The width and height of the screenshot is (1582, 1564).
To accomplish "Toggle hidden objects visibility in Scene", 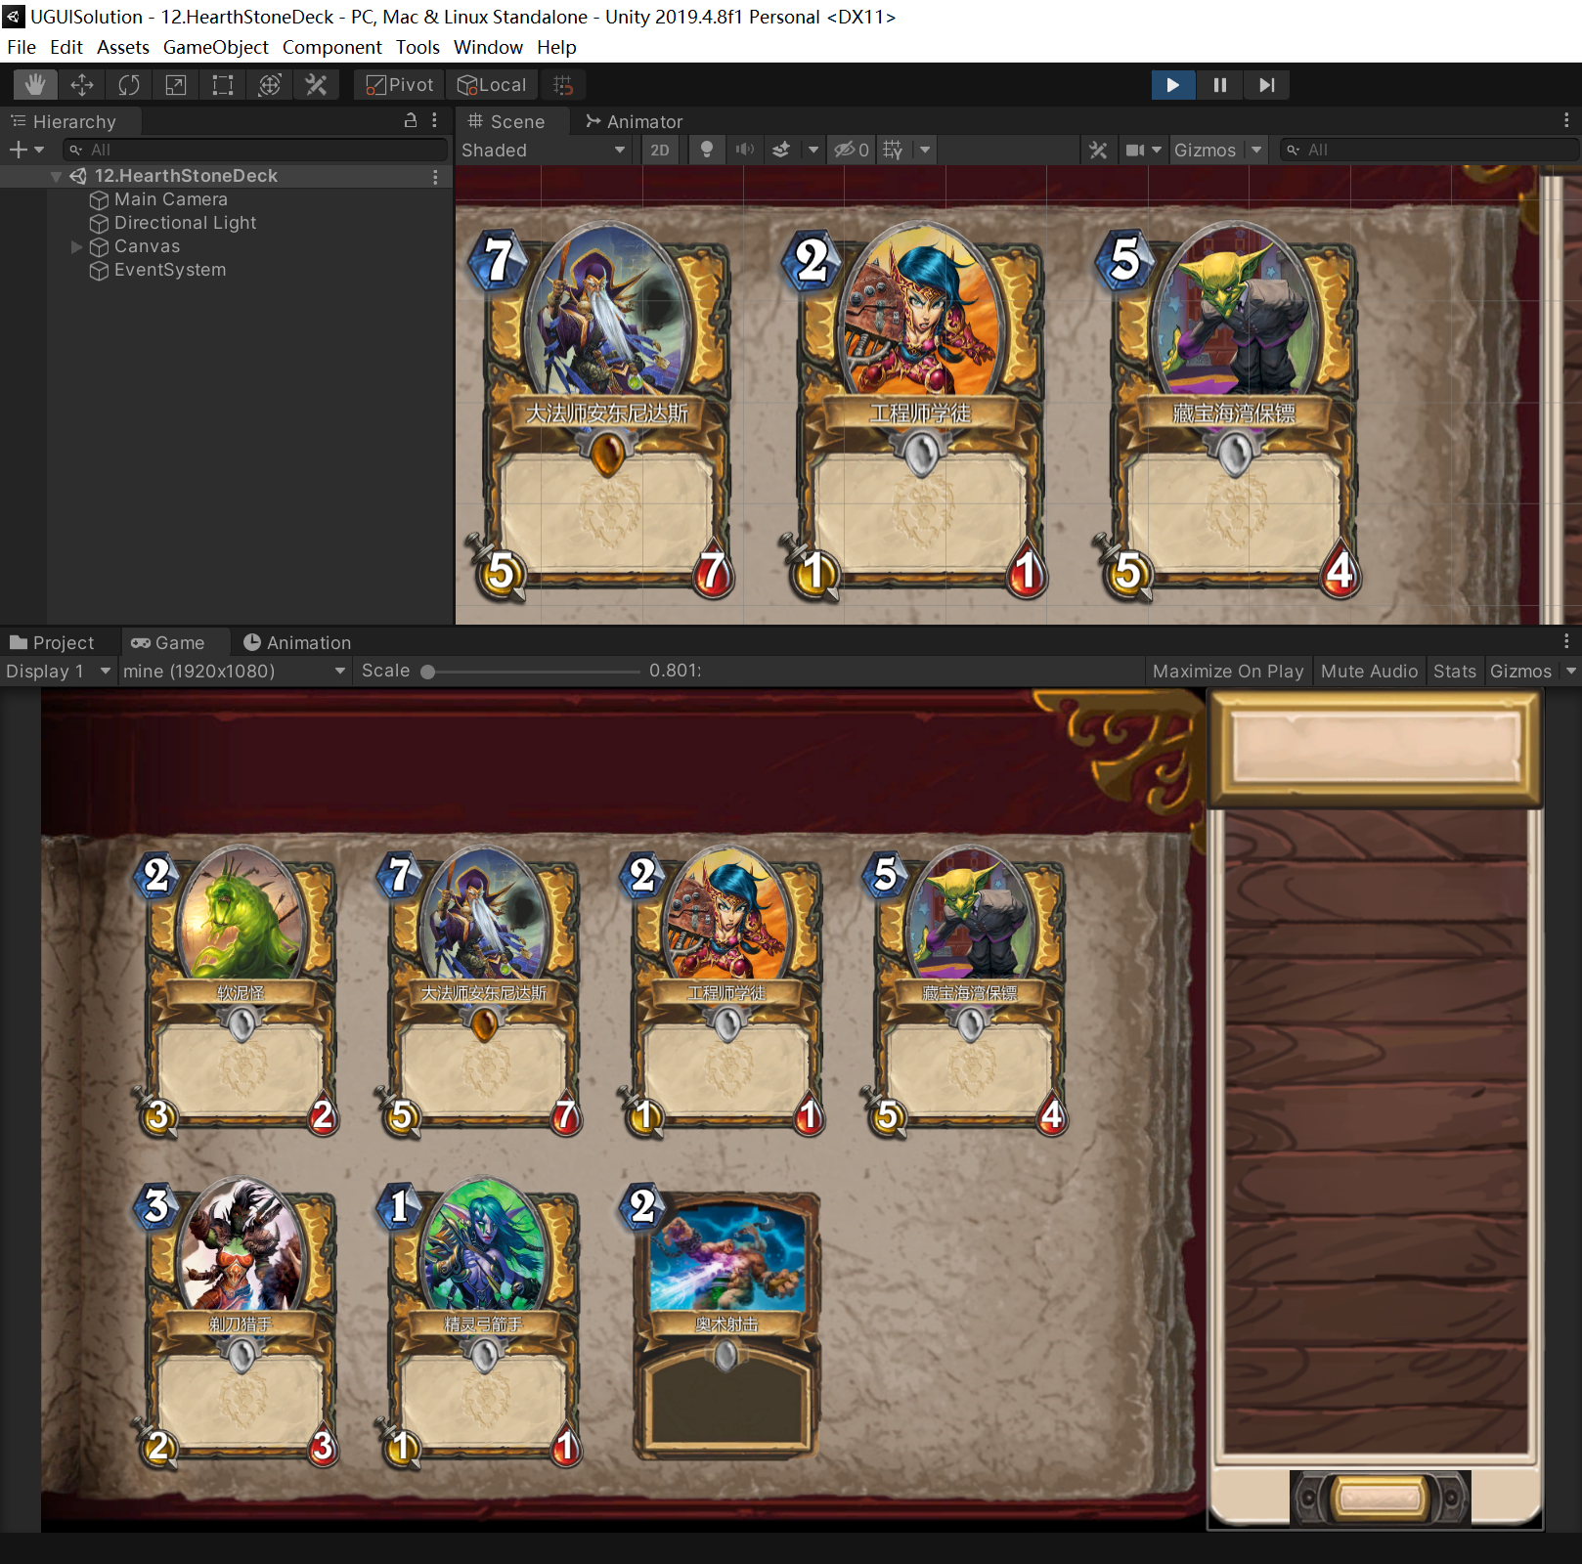I will [x=851, y=150].
